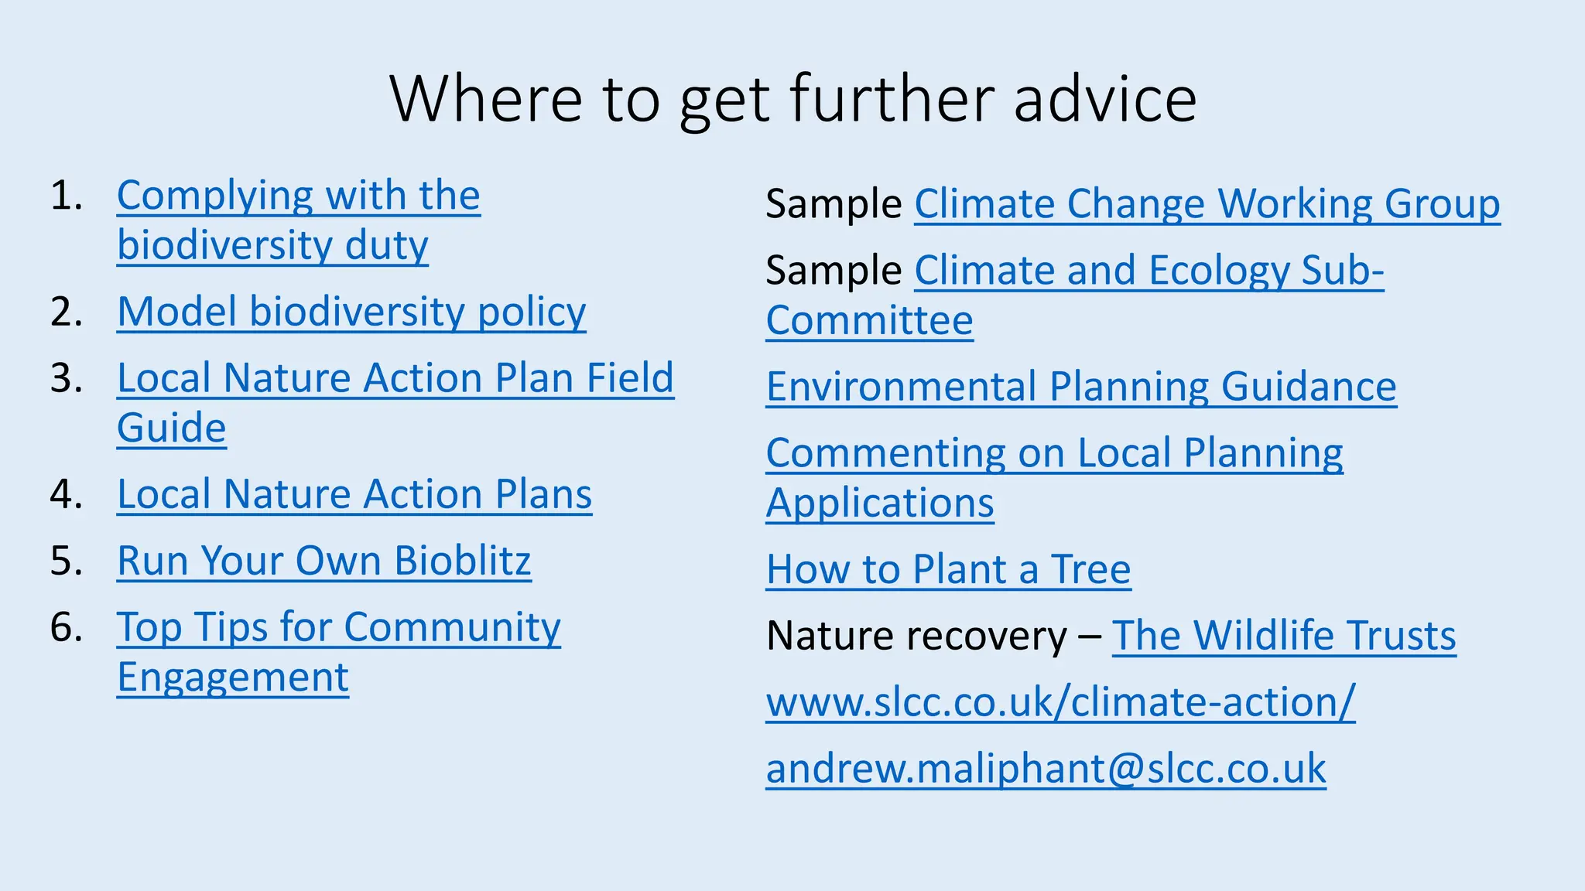Click the andrew.maliphant@slcc.co.uk email link
Image resolution: width=1585 pixels, height=891 pixels.
coord(1046,770)
